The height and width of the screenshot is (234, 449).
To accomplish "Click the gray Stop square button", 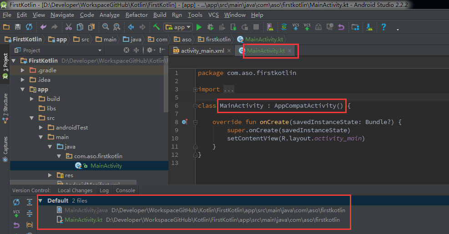I will (256, 27).
